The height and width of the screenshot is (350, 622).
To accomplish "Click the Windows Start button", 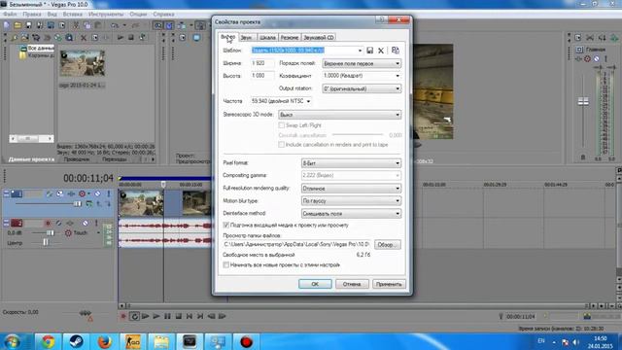I will (13, 341).
